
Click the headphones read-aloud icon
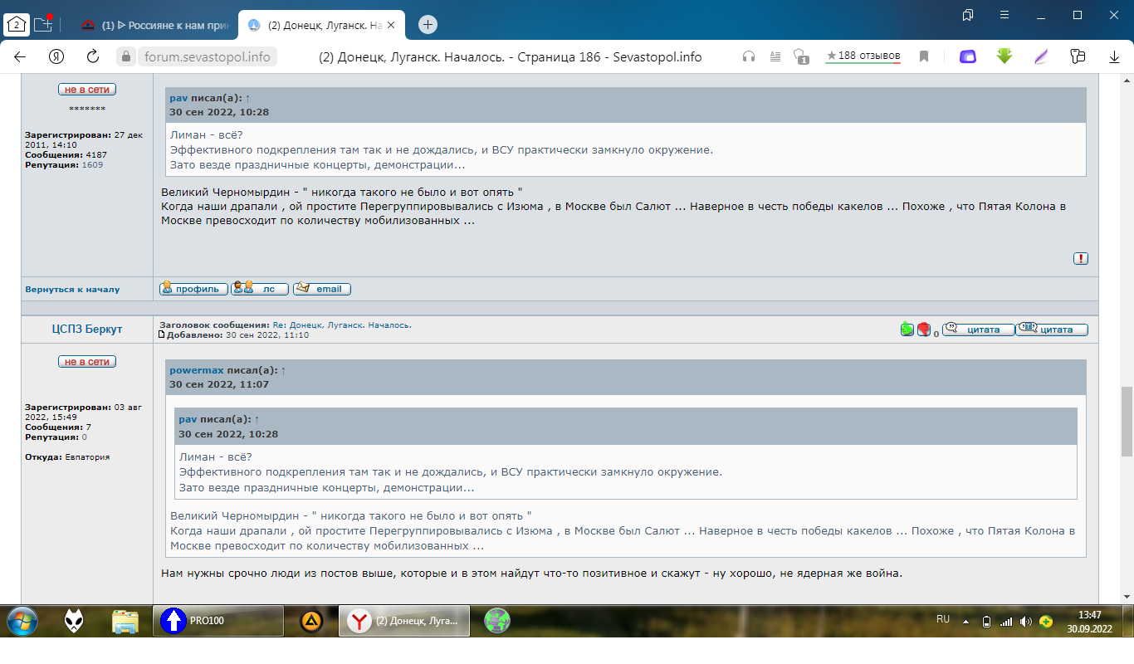click(x=749, y=56)
